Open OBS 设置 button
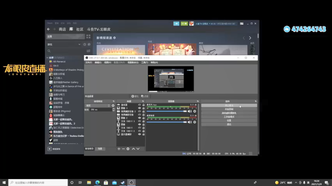 pyautogui.click(x=229, y=121)
